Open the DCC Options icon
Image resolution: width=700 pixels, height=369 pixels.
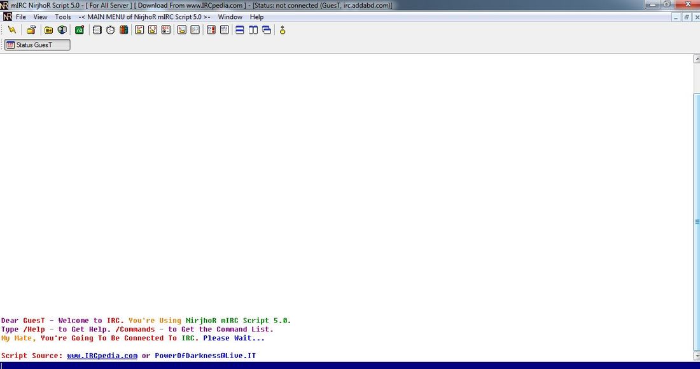coord(166,30)
